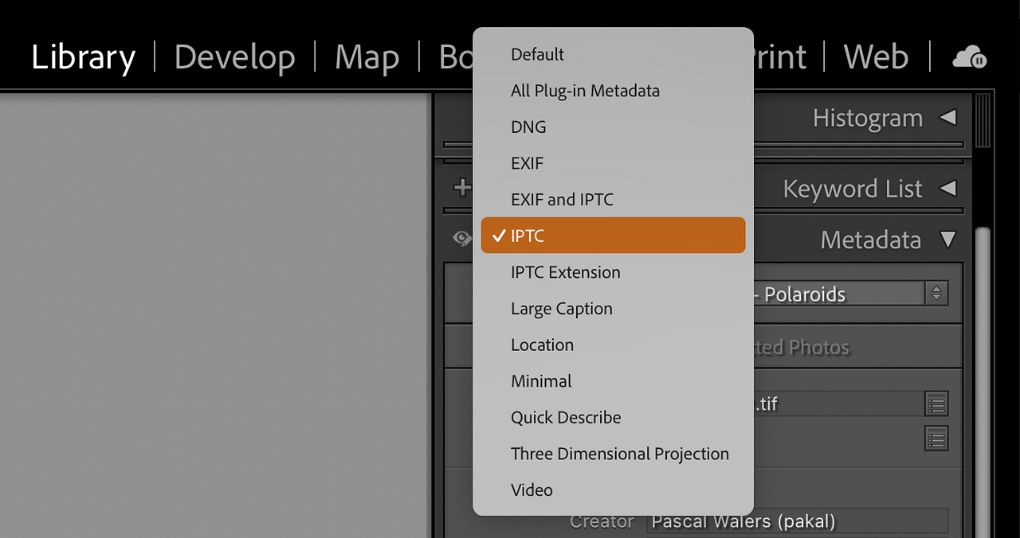Expand the Histogram panel triangle
Image resolution: width=1020 pixels, height=538 pixels.
[x=947, y=118]
